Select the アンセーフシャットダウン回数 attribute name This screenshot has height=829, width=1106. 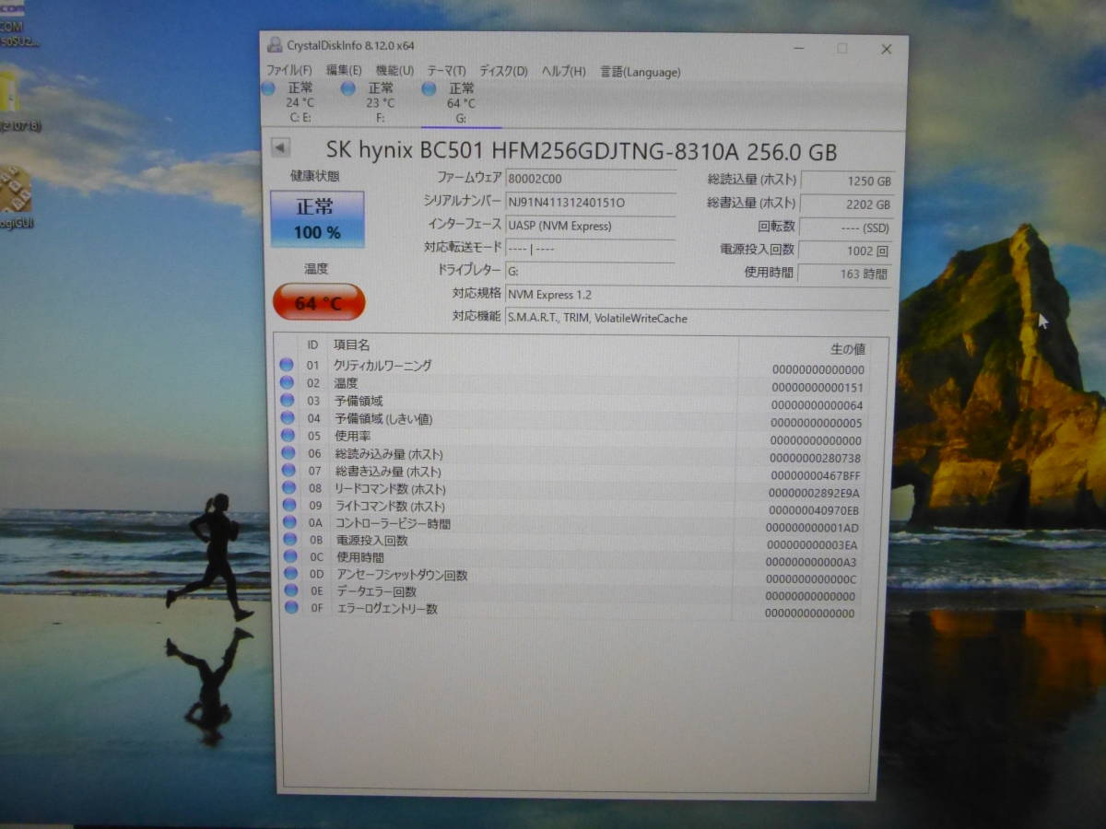click(401, 574)
